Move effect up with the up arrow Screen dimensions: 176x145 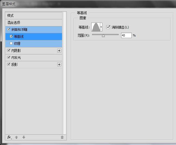(17, 137)
